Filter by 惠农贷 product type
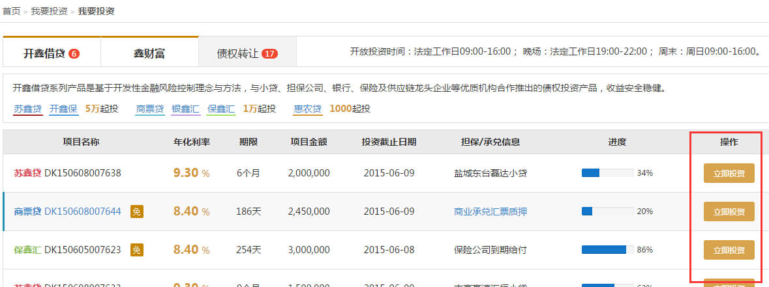 (x=308, y=109)
